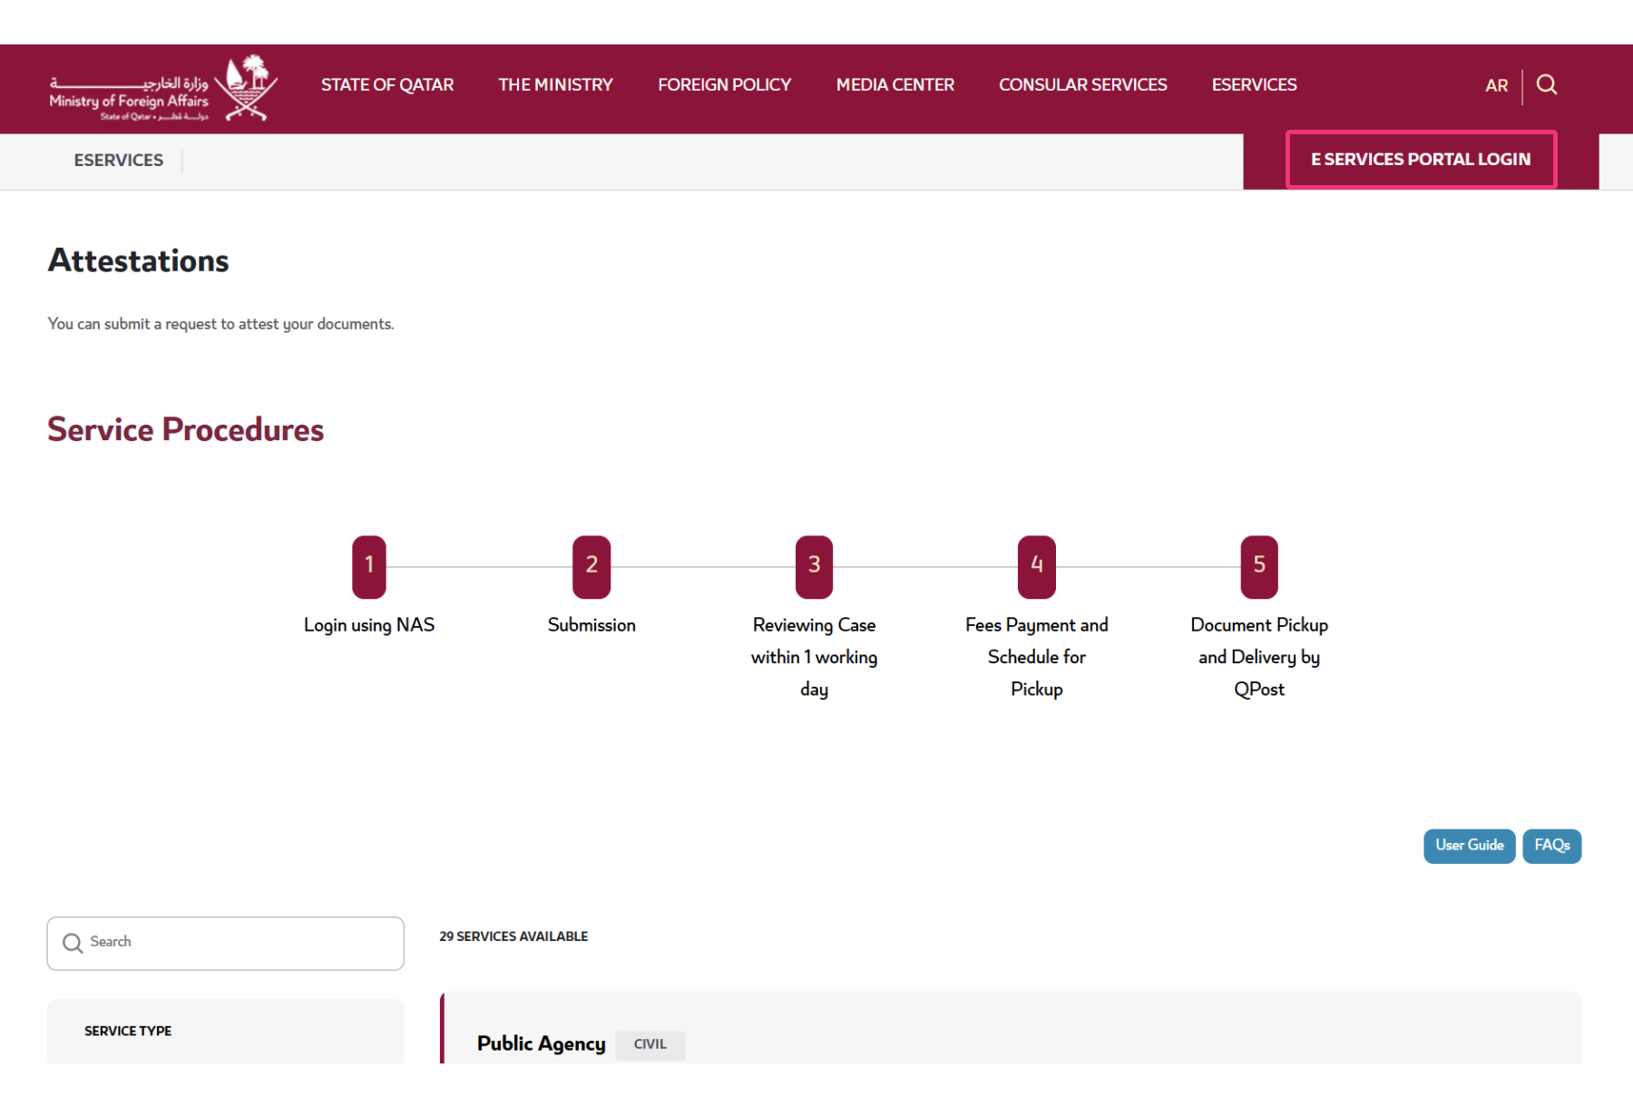
Task: Click step 3 Reviewing Case circle
Action: 813,565
